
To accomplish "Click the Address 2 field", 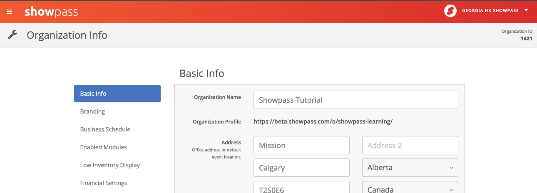I will tap(410, 145).
